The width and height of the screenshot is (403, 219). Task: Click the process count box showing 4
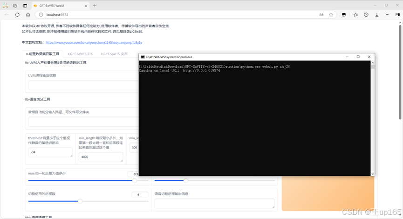[140, 195]
